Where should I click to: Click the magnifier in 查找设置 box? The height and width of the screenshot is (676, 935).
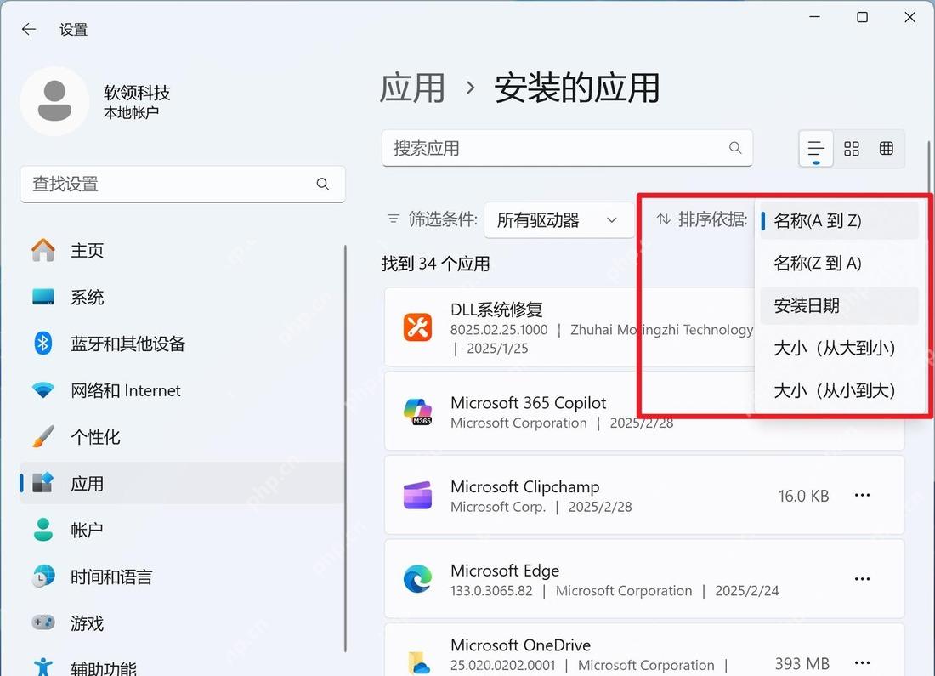(323, 184)
